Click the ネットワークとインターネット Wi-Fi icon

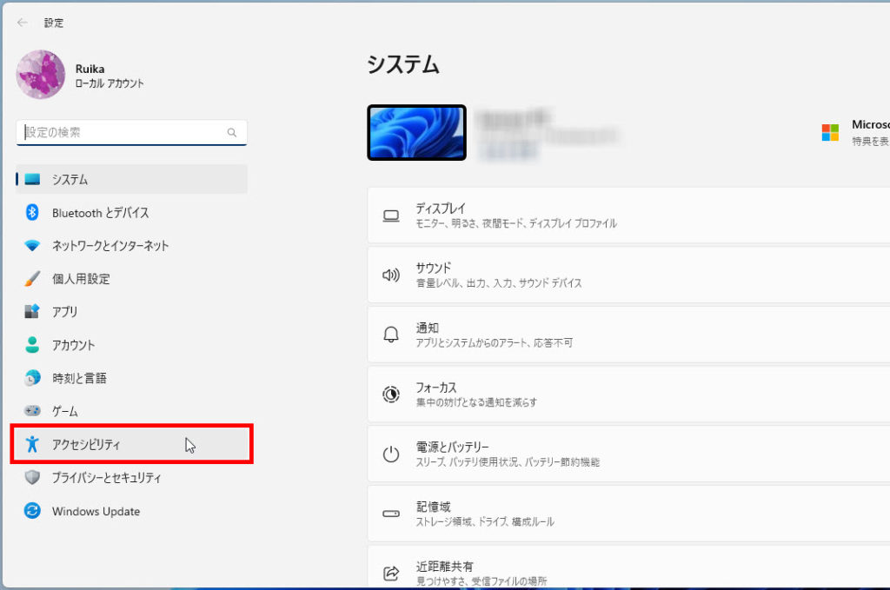point(32,246)
